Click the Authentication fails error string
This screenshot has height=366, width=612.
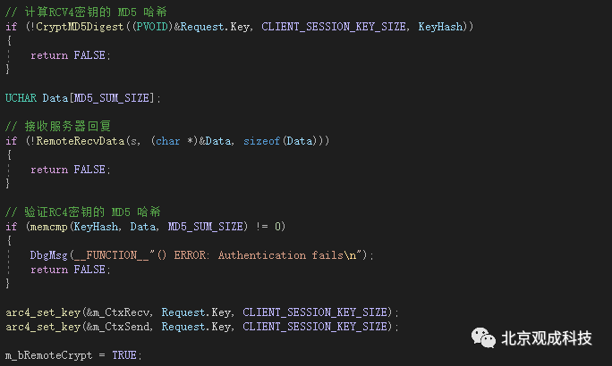(280, 255)
